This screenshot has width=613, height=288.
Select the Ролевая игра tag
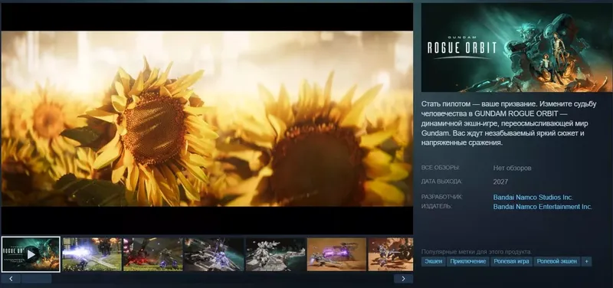(511, 261)
